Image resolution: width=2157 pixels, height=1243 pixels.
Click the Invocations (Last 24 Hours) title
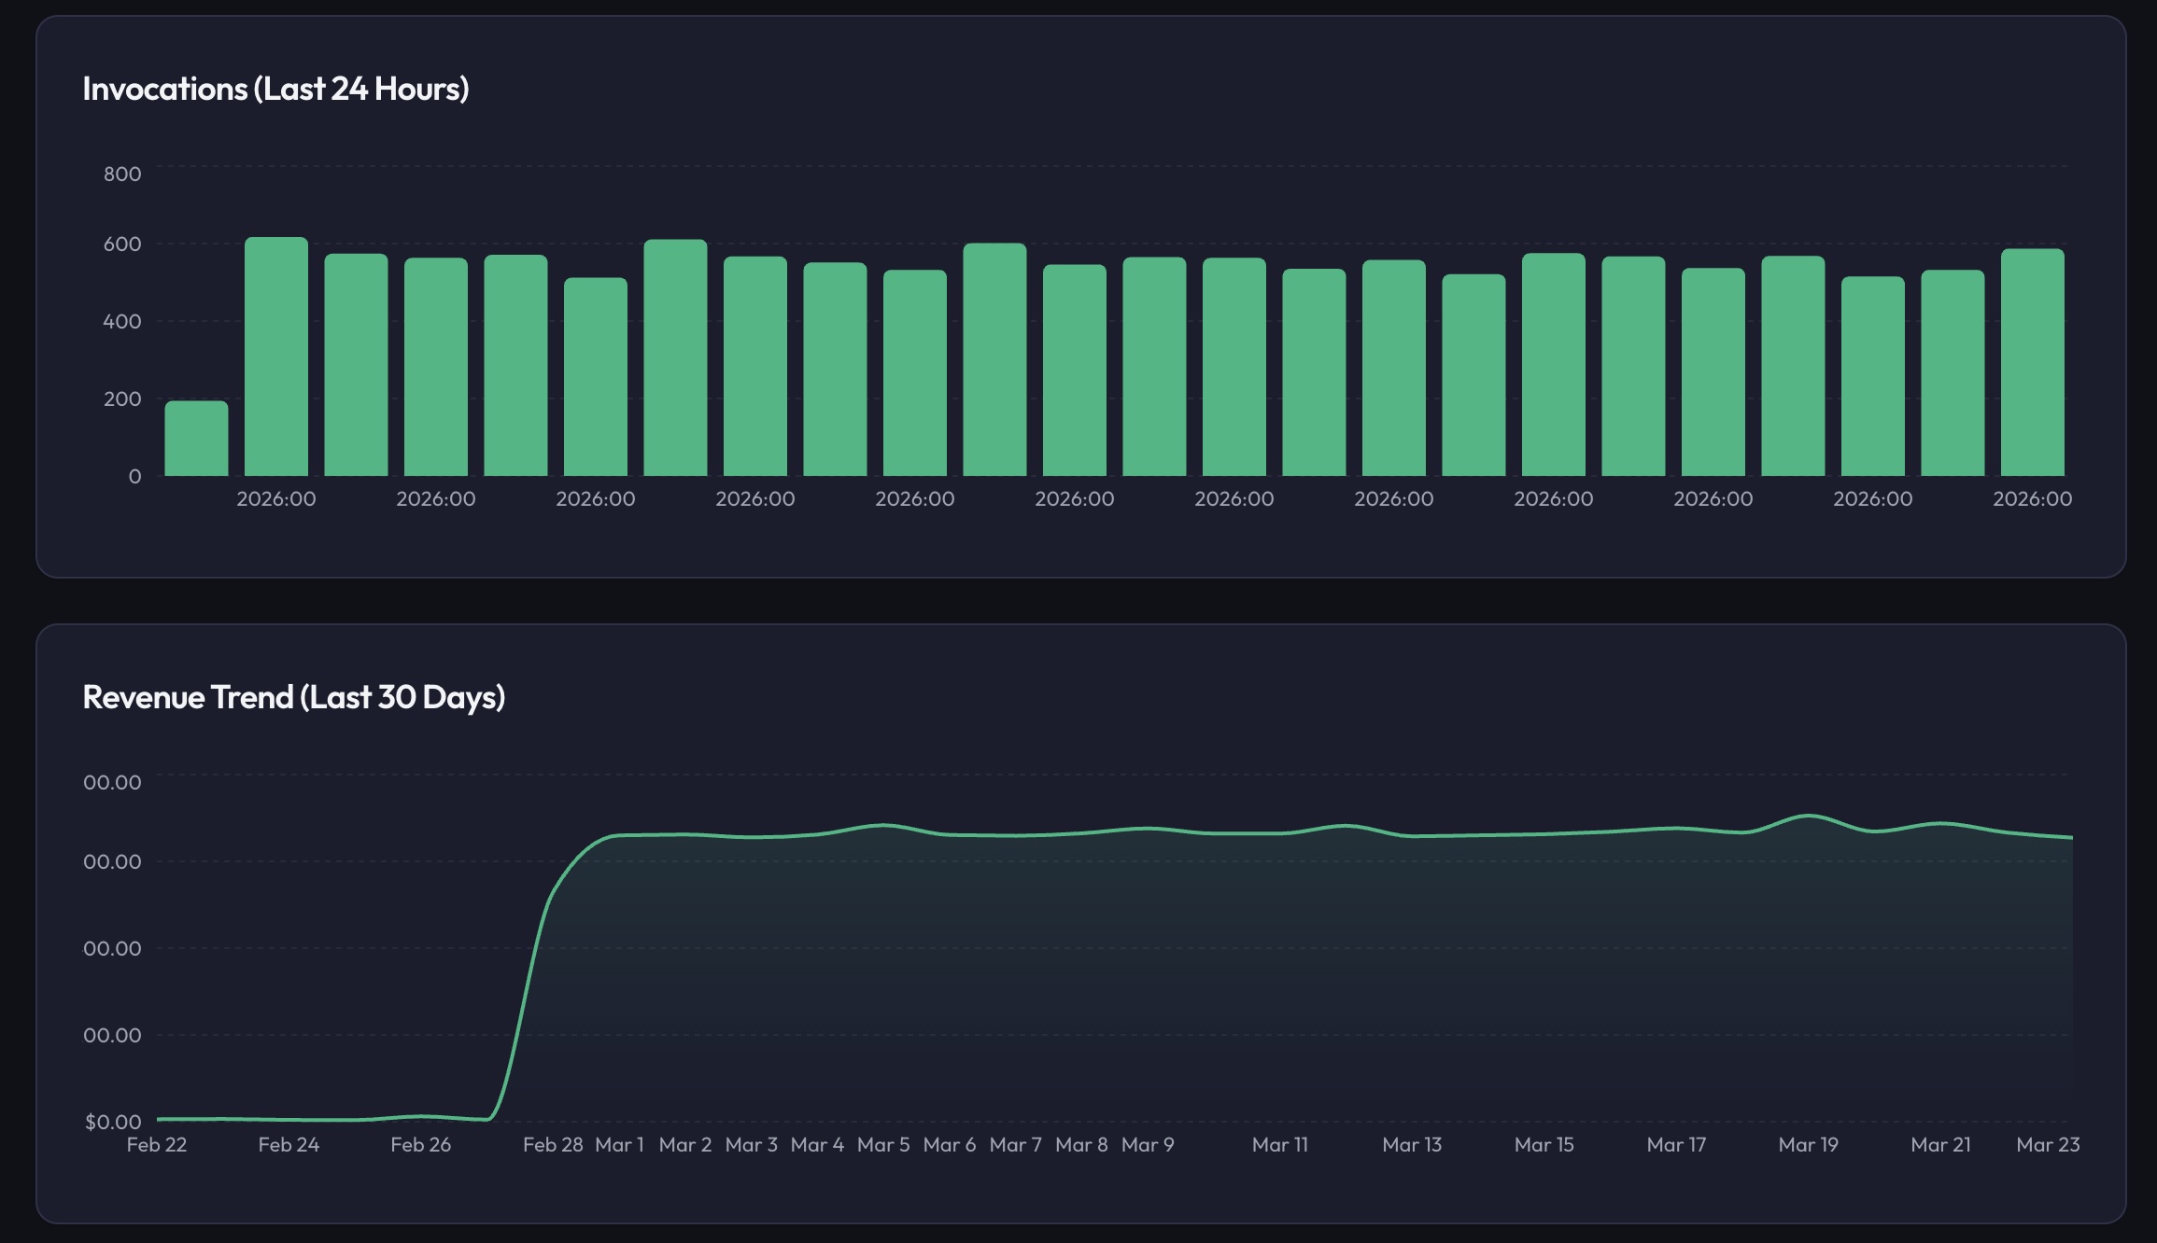pyautogui.click(x=276, y=90)
